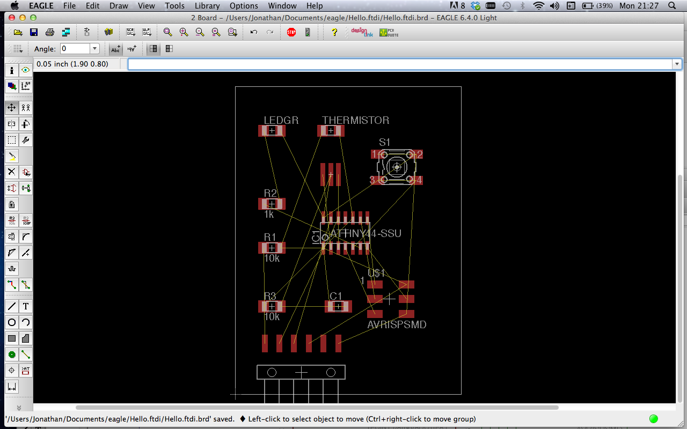Open the Library menu

(207, 6)
